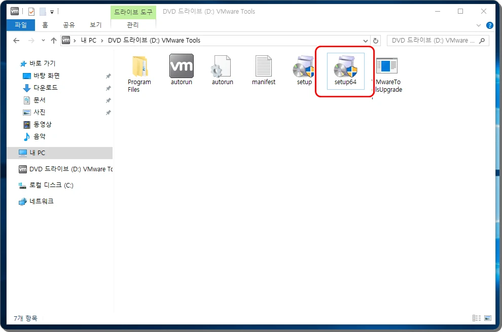Click the manifest file name label

coord(264,82)
